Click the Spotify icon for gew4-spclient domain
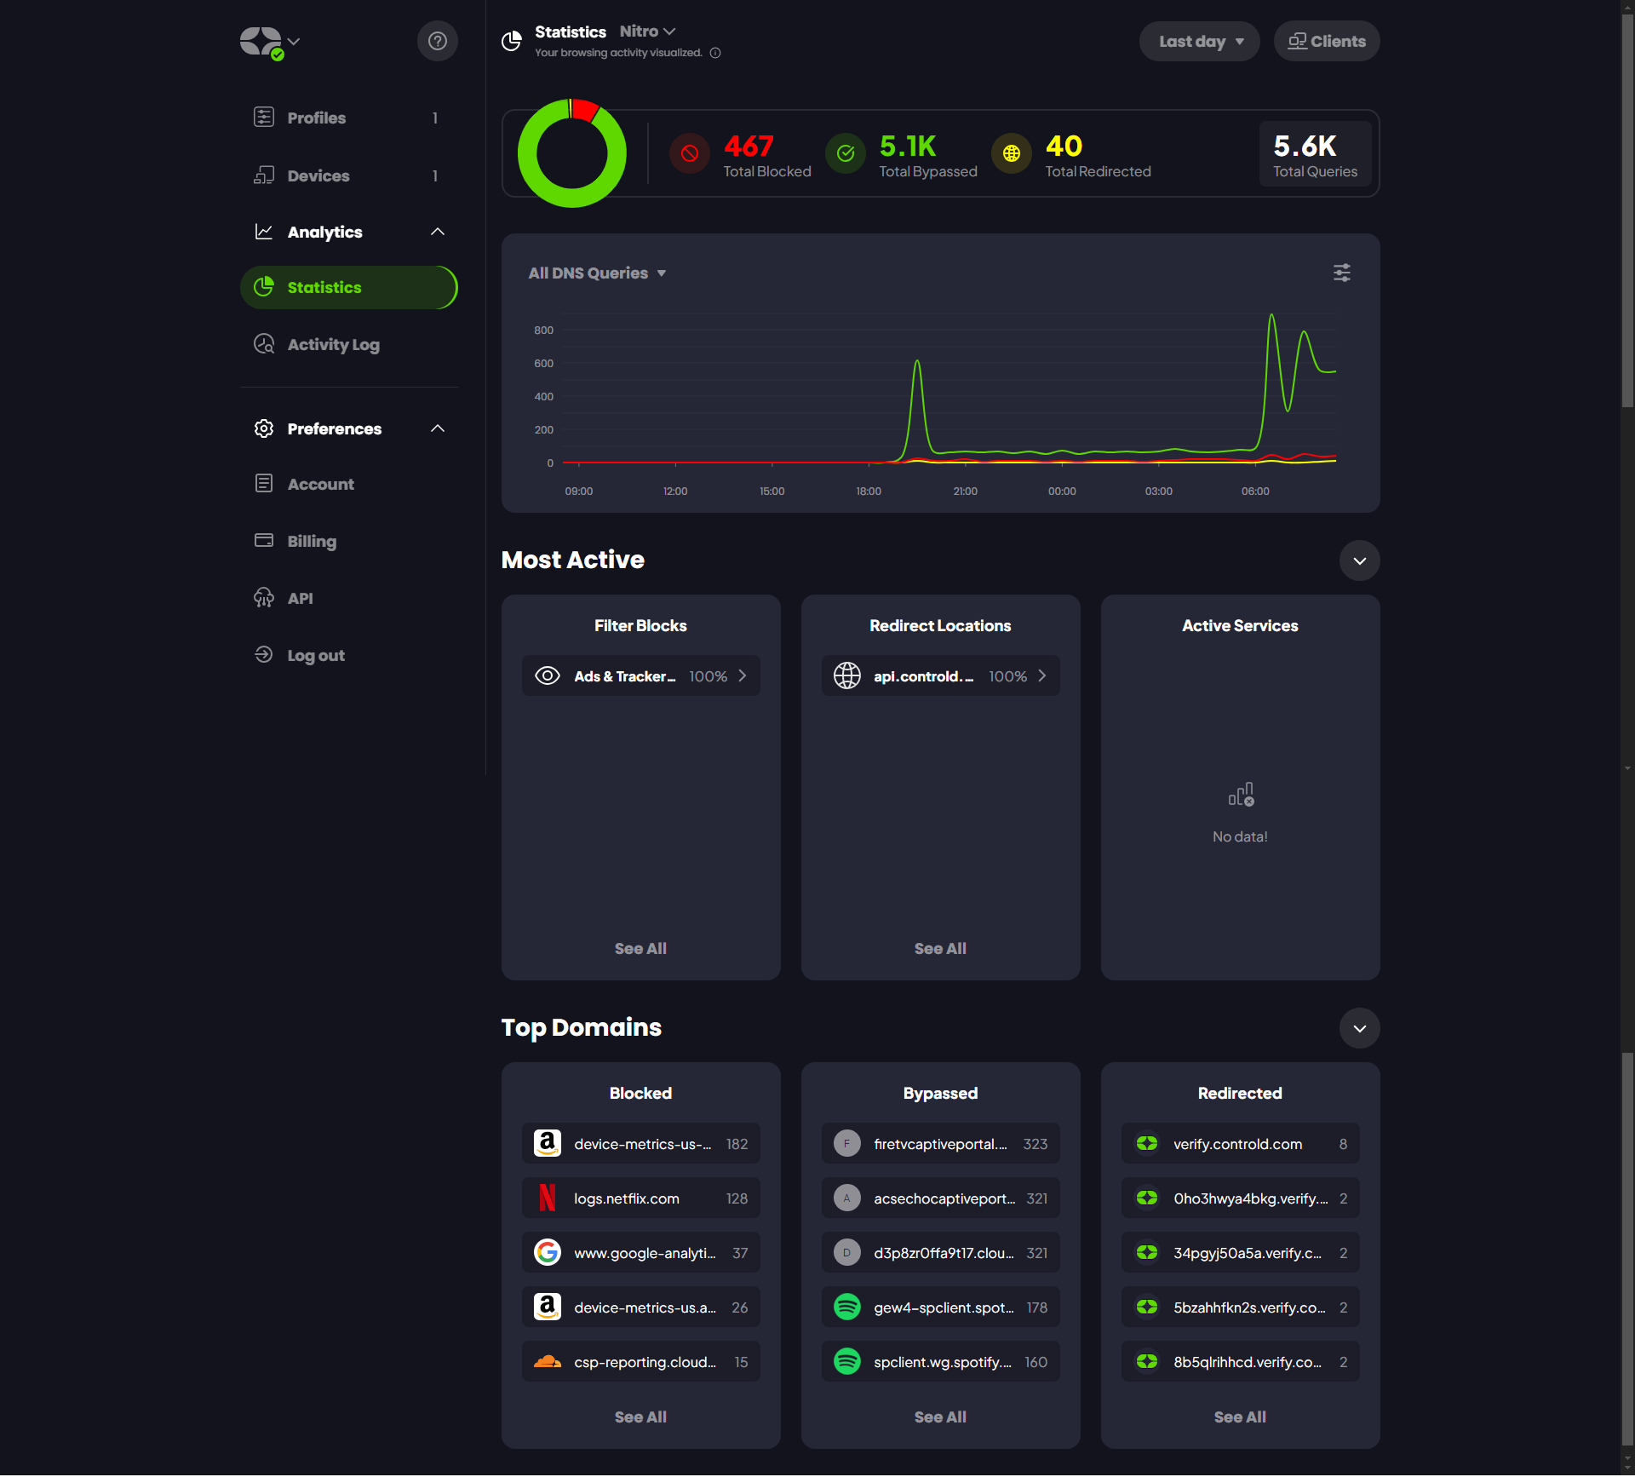Image resolution: width=1635 pixels, height=1477 pixels. click(846, 1307)
